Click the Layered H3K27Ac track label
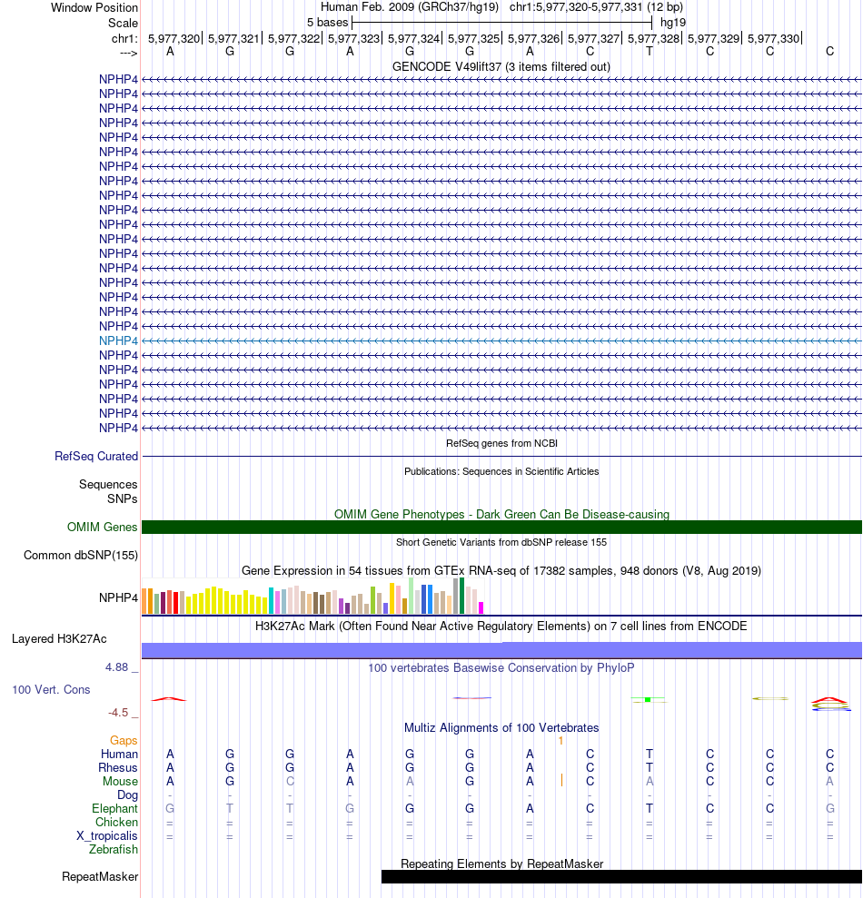 point(59,638)
